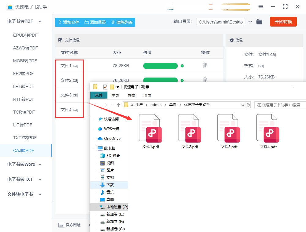
Task: Select the 文件4.pdf file
Action: coord(268,131)
